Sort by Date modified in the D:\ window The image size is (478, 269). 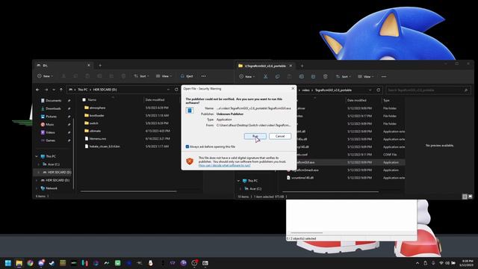pos(155,99)
